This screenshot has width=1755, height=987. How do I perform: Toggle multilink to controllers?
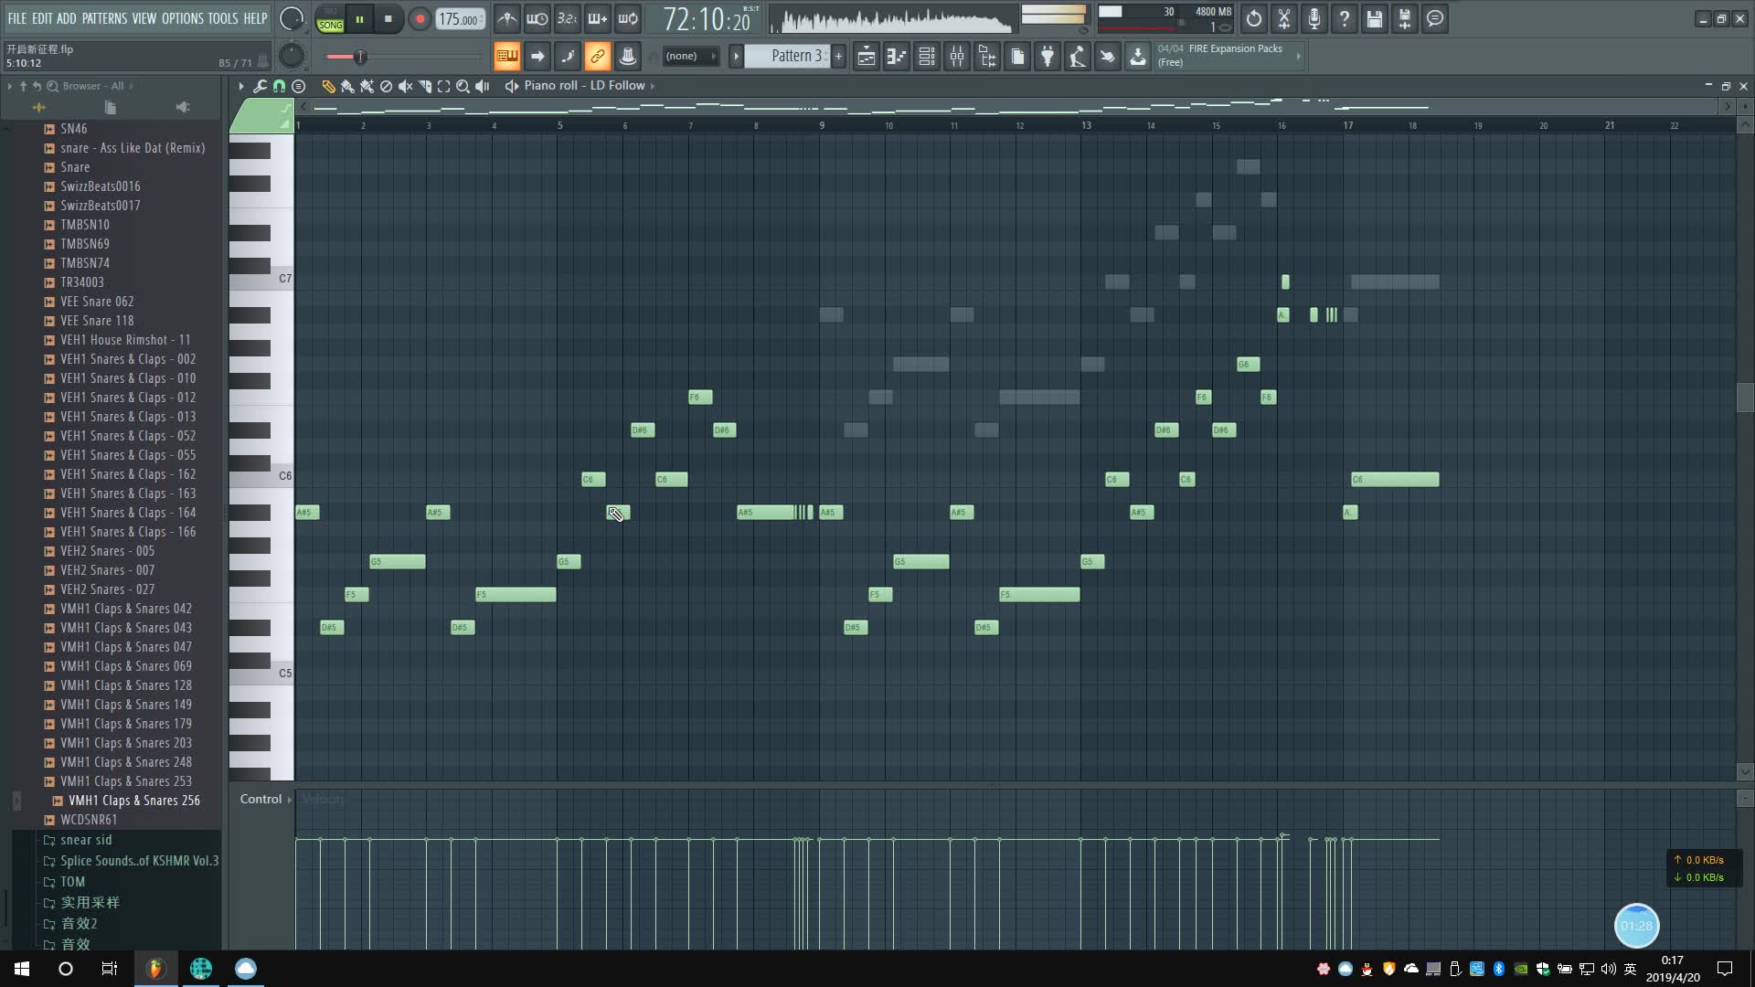[597, 57]
